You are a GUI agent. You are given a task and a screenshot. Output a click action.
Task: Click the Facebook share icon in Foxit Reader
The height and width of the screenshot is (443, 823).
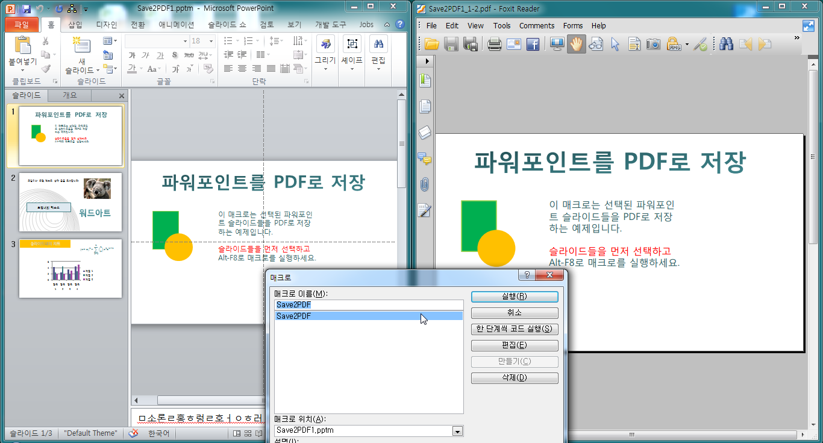tap(533, 43)
